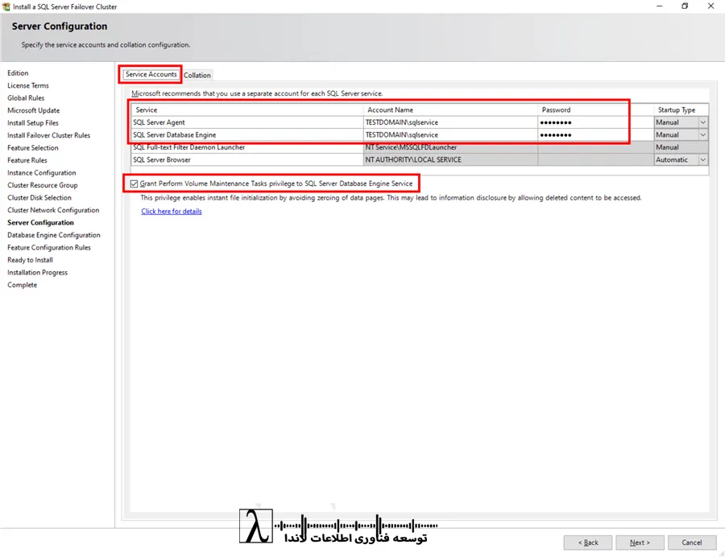Select License Terms step in sidebar

(28, 85)
